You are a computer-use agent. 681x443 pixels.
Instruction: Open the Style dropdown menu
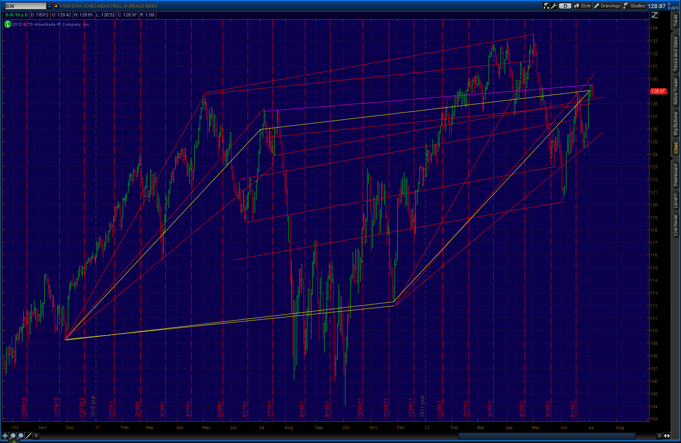click(x=582, y=6)
